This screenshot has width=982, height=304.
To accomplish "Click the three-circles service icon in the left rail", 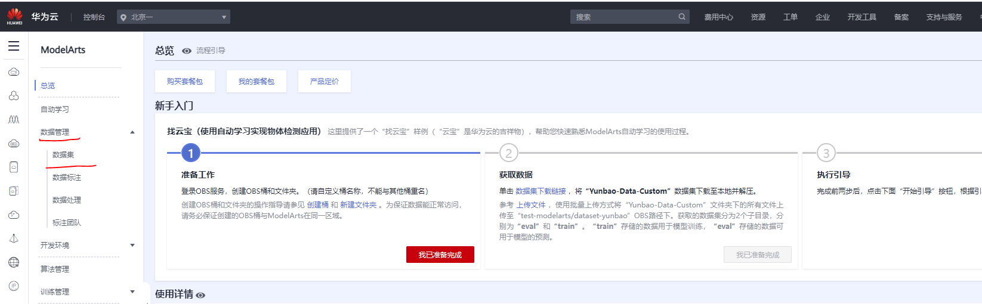I will click(14, 96).
